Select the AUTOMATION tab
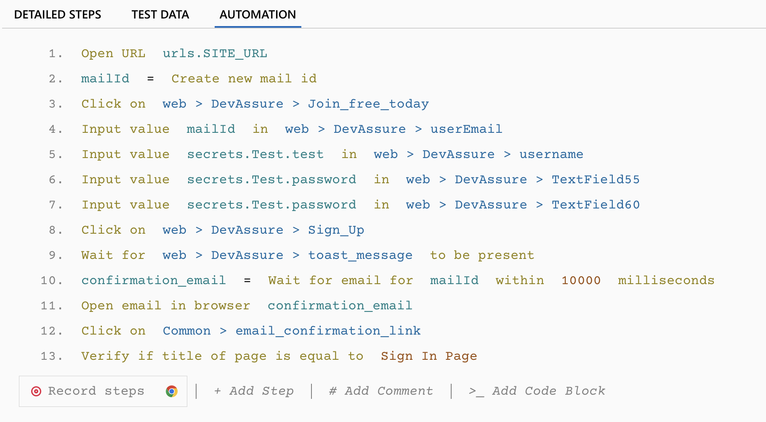Image resolution: width=766 pixels, height=422 pixels. (x=257, y=14)
